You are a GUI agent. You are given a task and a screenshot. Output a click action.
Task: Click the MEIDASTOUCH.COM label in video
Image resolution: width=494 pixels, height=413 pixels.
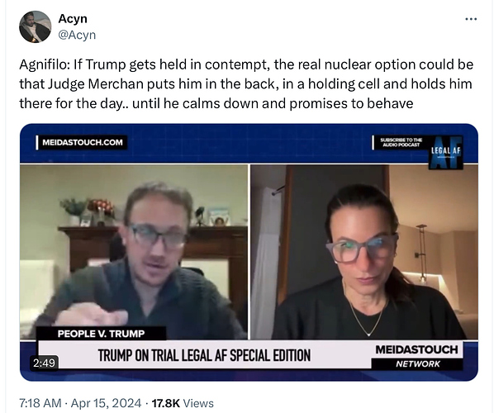pos(82,142)
